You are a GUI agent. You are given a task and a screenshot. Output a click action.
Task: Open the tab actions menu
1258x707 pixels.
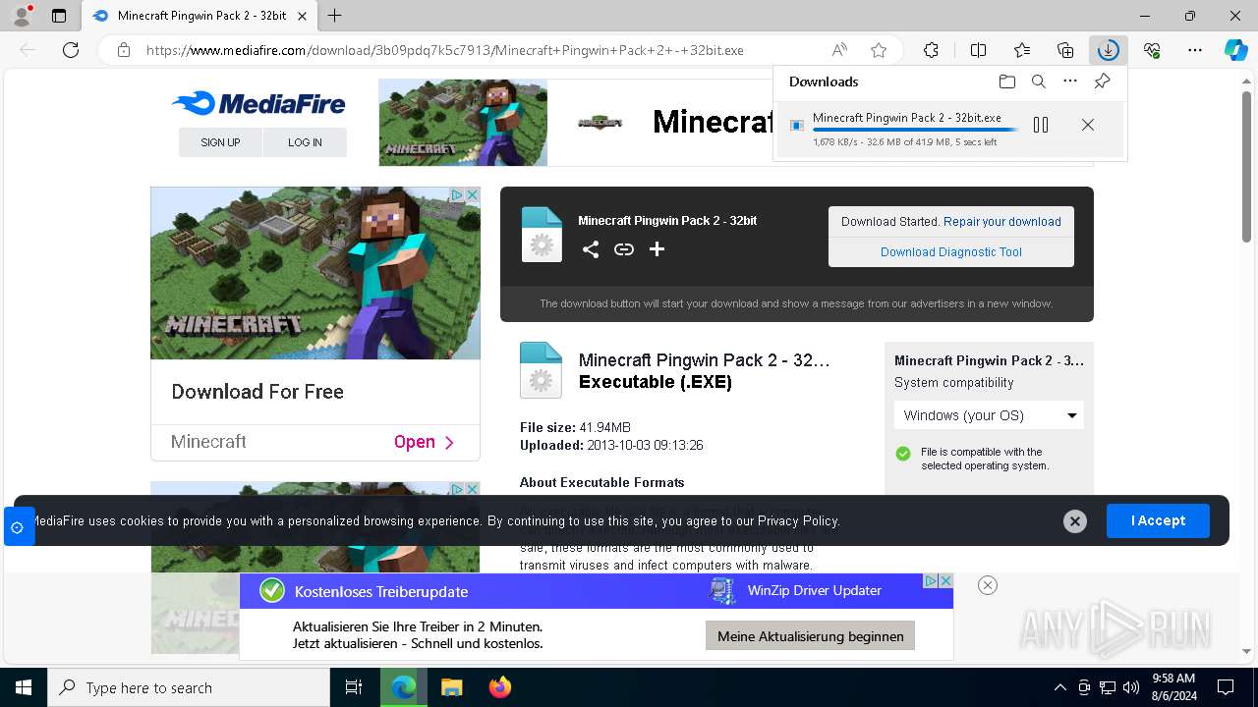coord(59,16)
